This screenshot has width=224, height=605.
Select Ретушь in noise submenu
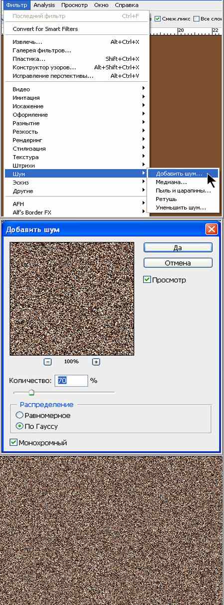(183, 200)
